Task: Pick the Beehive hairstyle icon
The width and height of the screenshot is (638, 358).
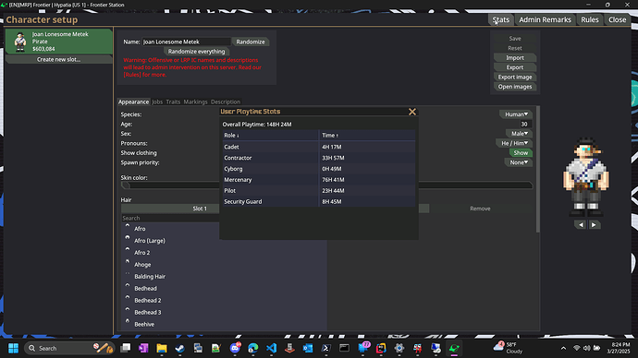Action: coord(128,322)
